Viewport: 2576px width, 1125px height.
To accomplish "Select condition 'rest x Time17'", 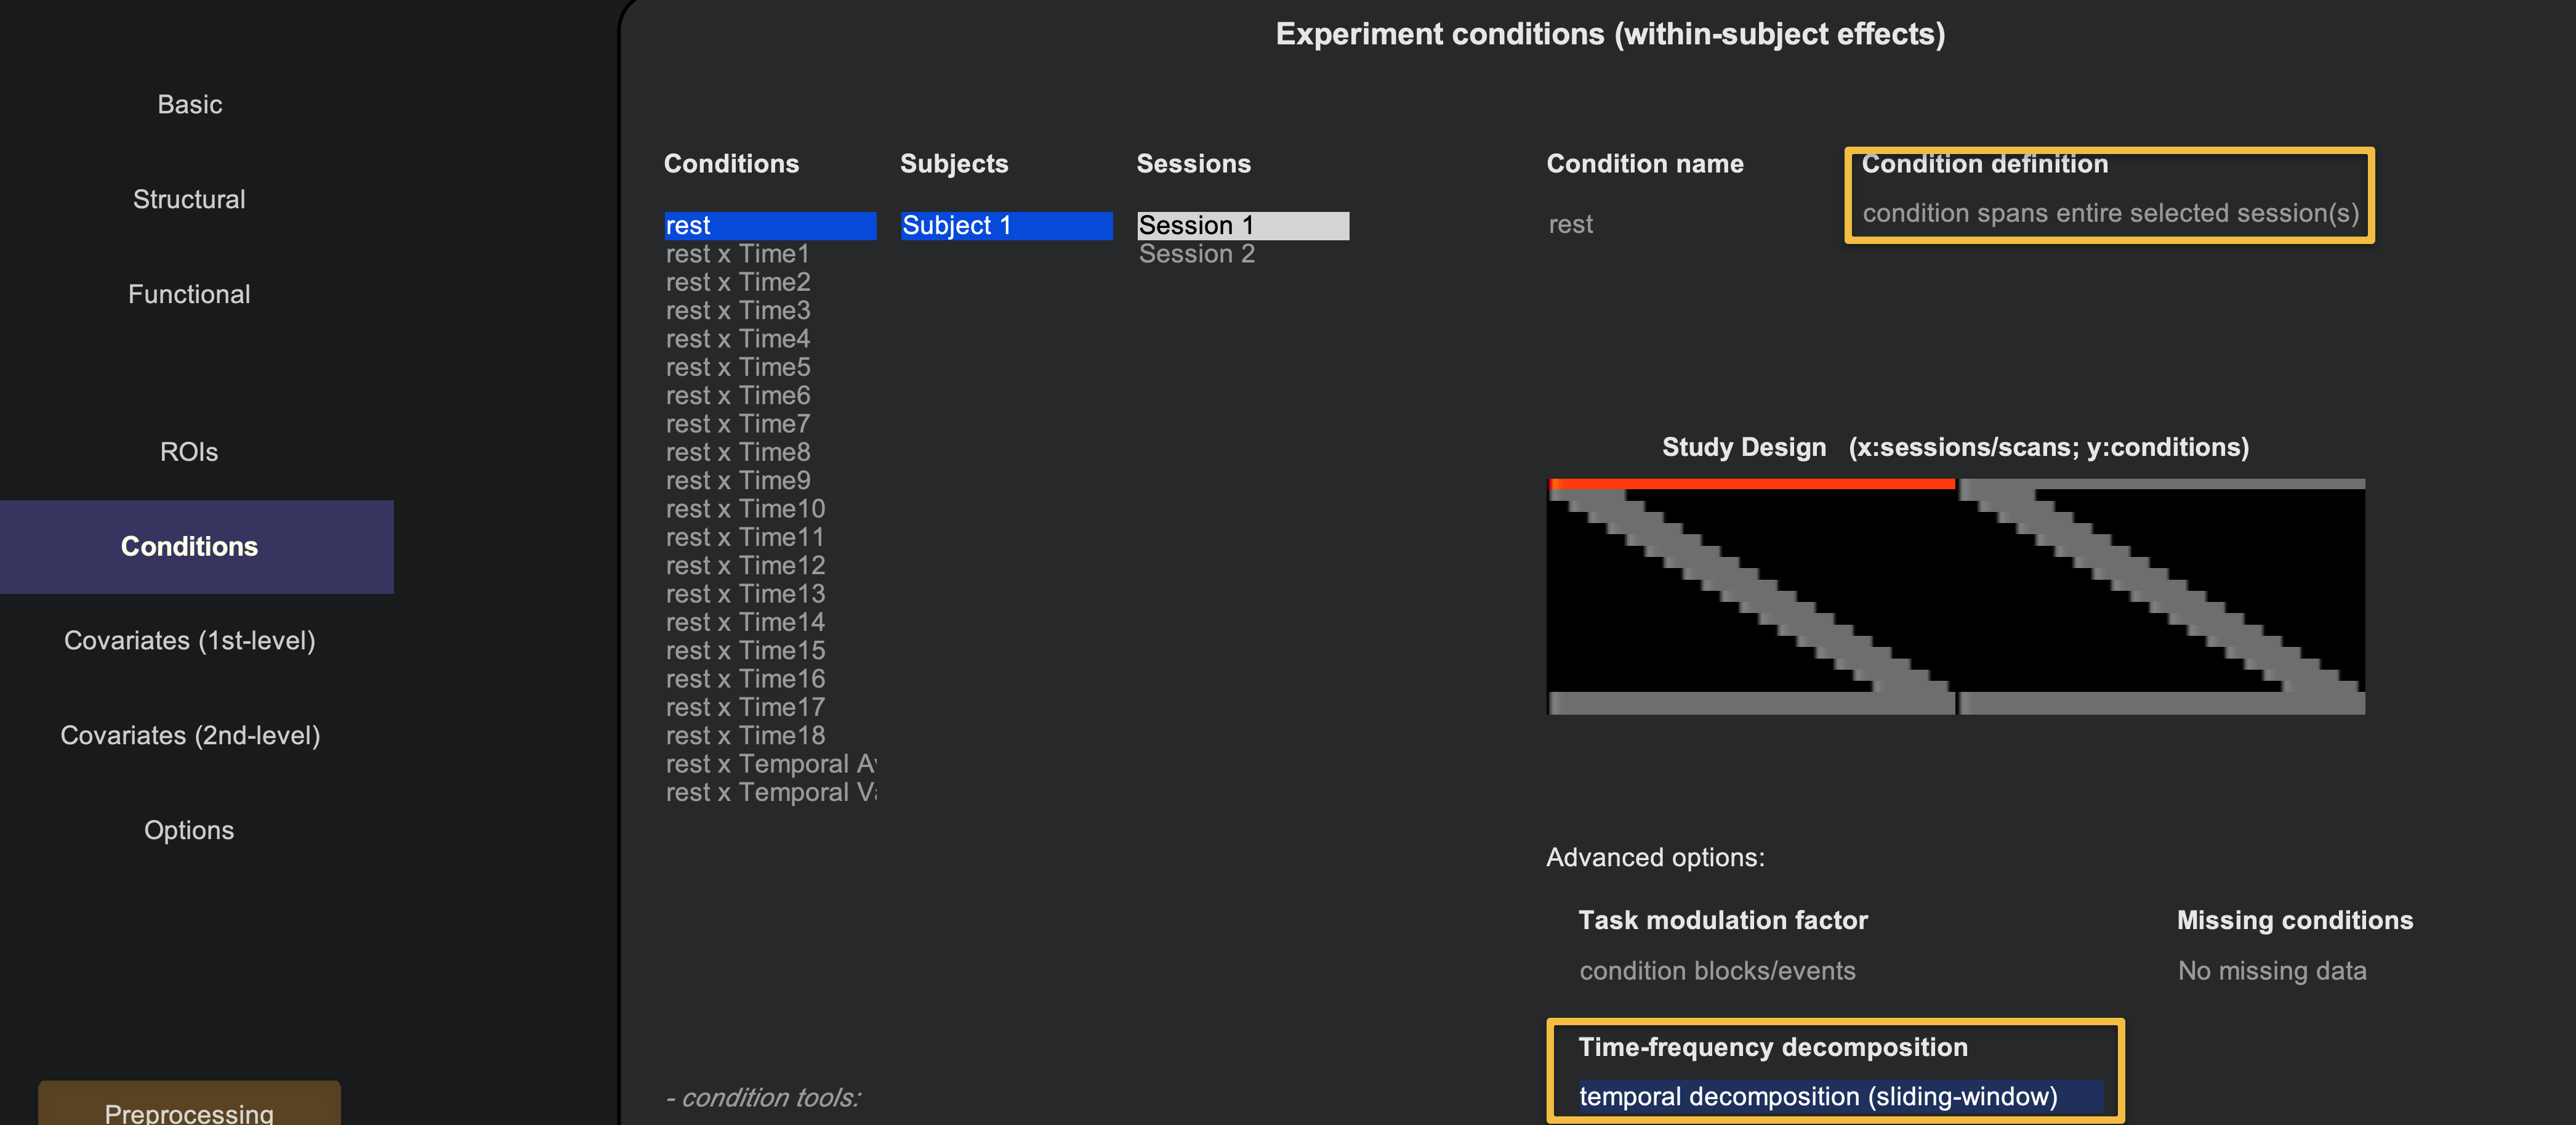I will [770, 708].
